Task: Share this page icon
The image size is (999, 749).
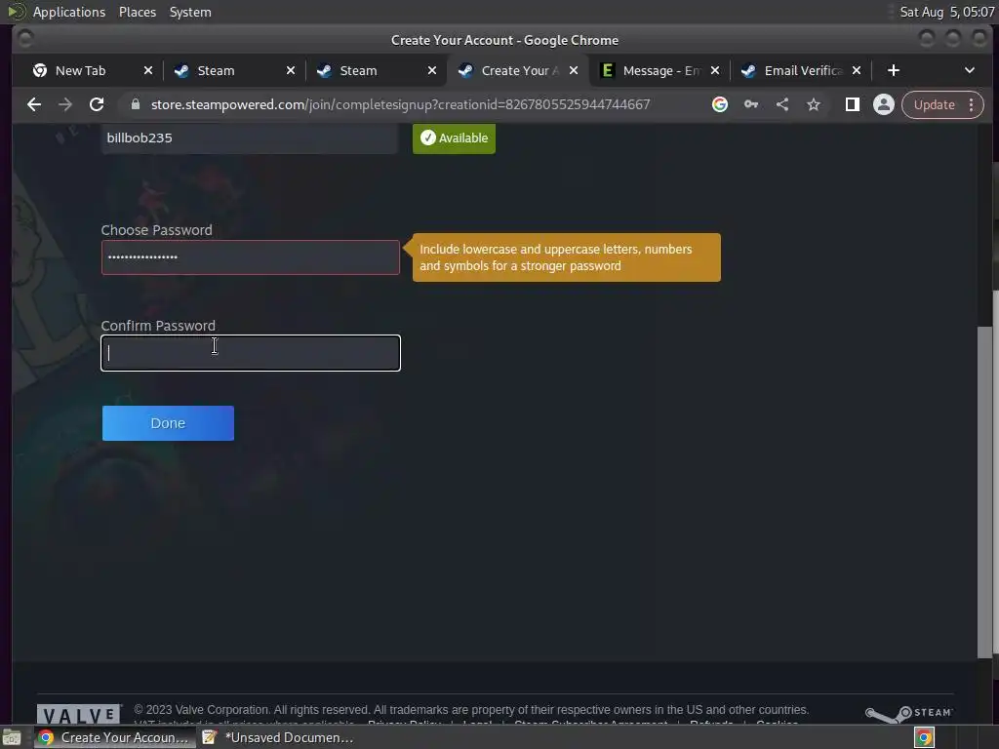Action: click(x=782, y=104)
